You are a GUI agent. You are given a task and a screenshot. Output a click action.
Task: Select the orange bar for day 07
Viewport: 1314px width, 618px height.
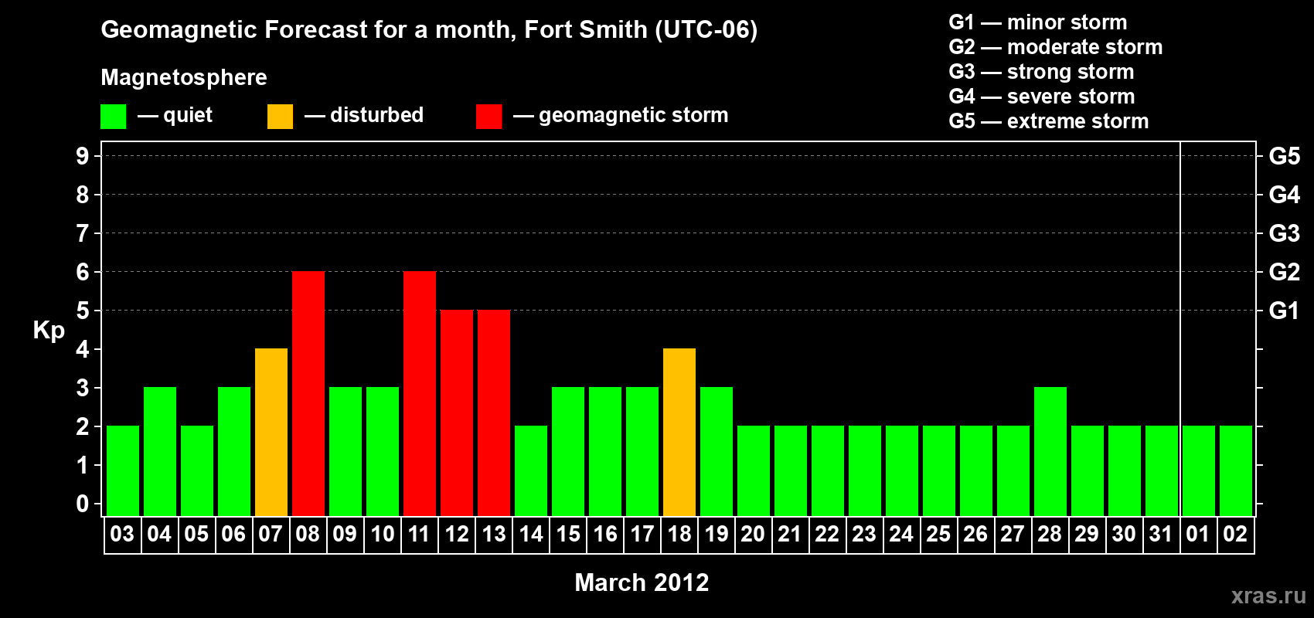[271, 433]
